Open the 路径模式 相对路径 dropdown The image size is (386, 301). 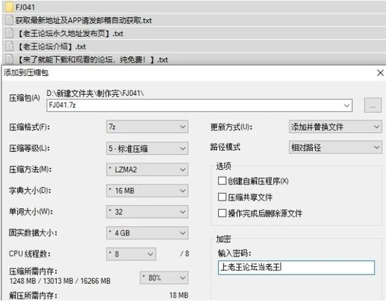point(335,147)
